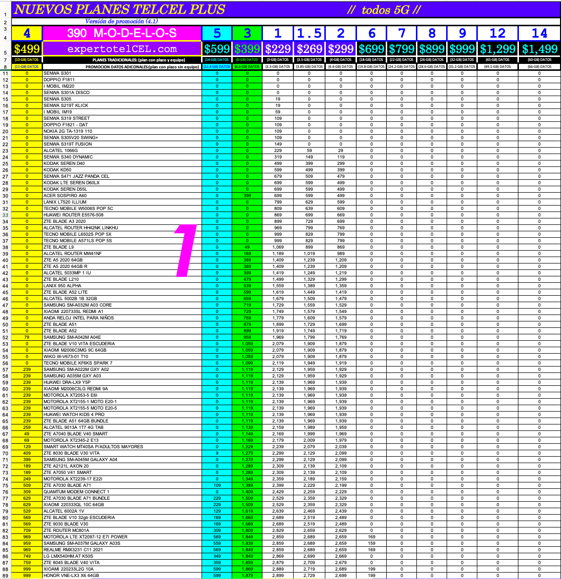The image size is (561, 579).
Task: Click the 390 M-O-D-E-L-O-S header cell
Action: [x=122, y=33]
